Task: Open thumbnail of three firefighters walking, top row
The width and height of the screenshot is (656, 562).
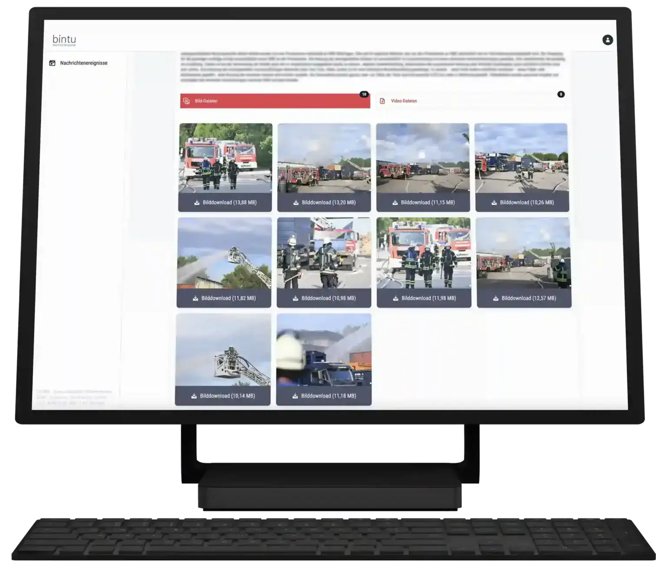Action: [225, 158]
